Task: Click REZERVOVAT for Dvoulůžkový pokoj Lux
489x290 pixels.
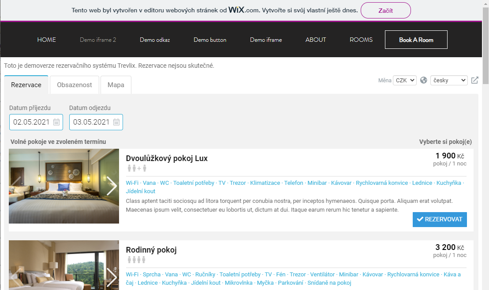Action: click(440, 219)
